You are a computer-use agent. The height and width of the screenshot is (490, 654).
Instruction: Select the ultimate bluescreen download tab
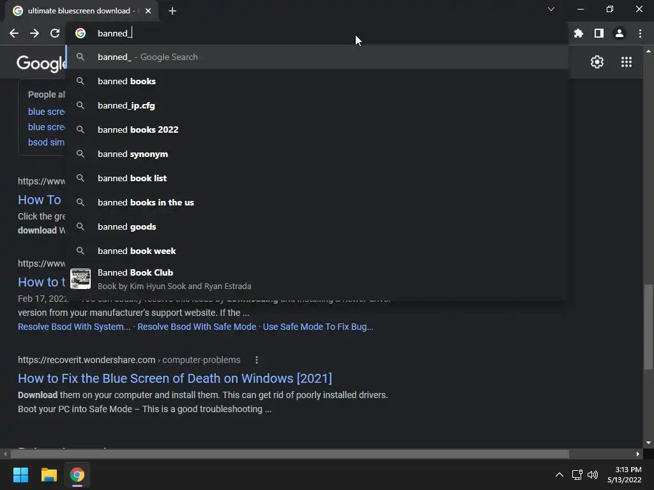tap(82, 11)
